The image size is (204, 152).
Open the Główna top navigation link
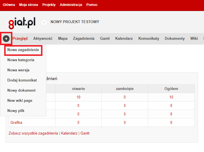coord(9,5)
